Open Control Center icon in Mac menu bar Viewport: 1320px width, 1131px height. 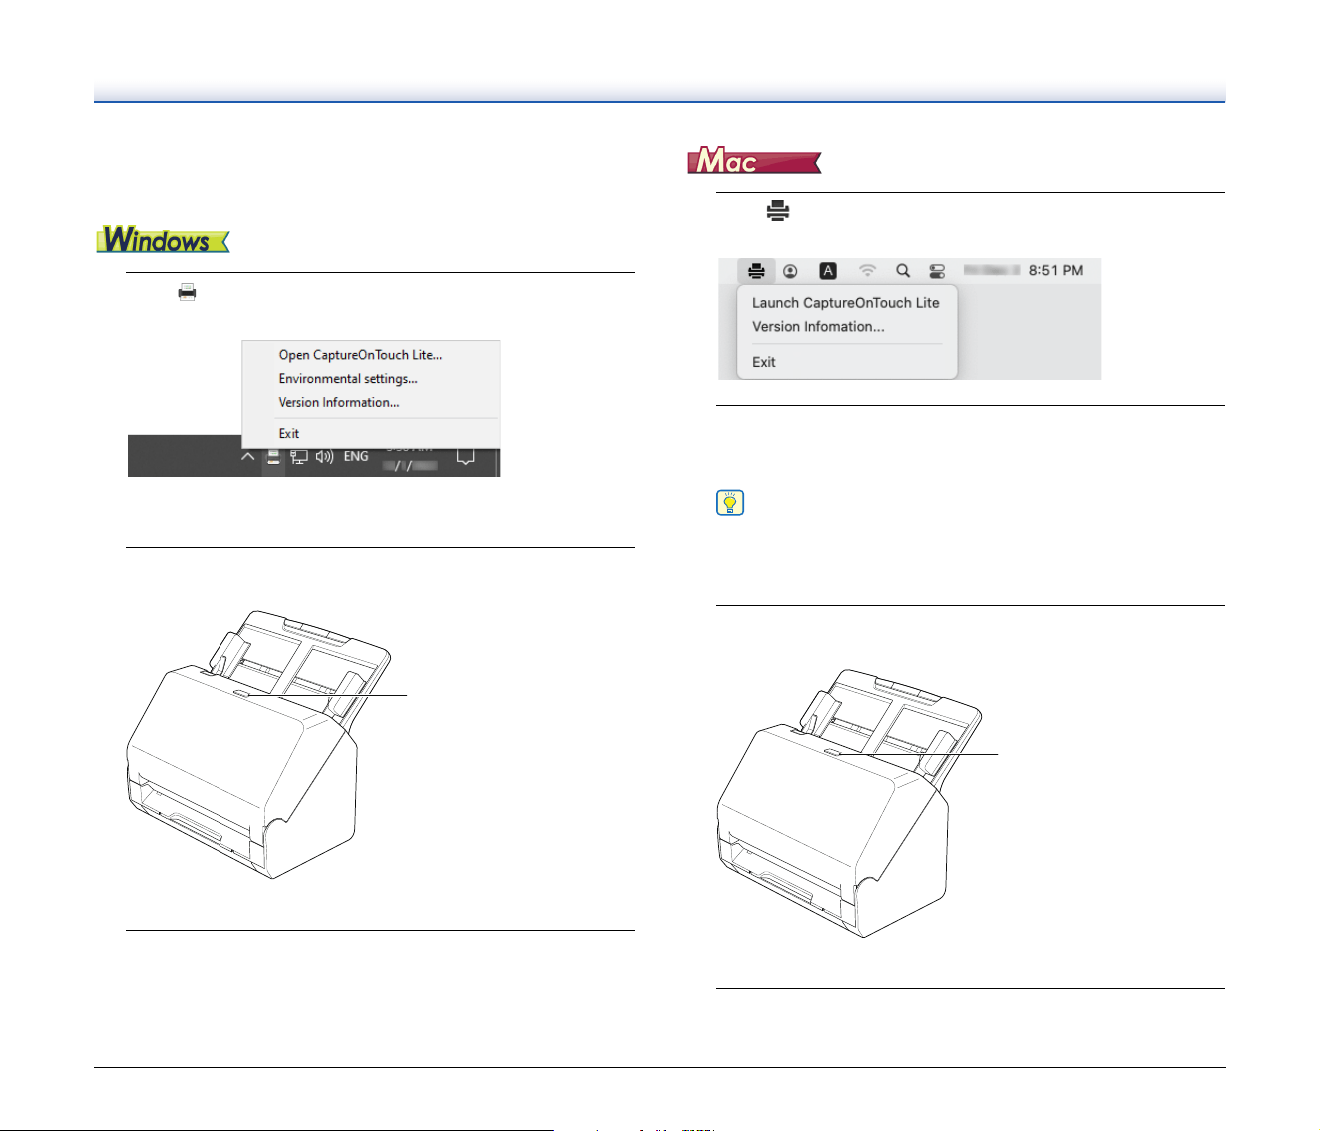click(x=937, y=271)
